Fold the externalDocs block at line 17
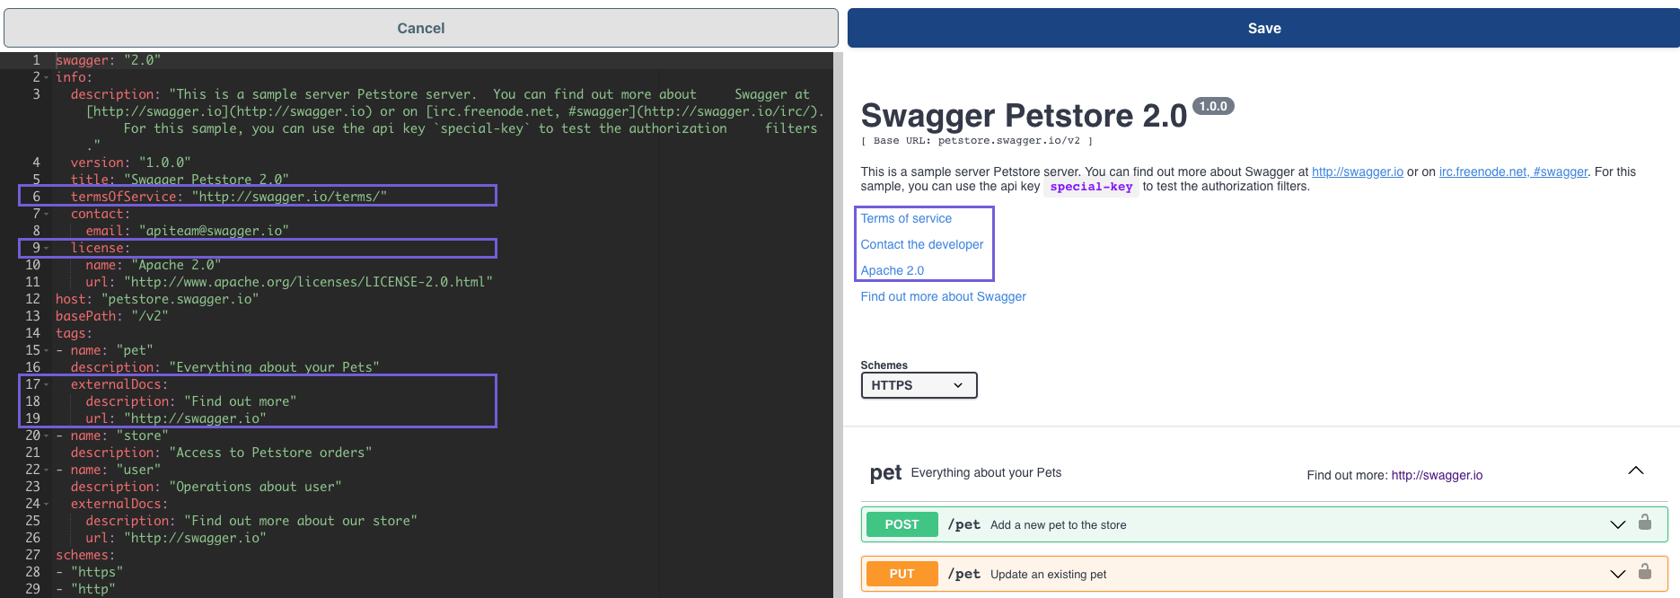1680x598 pixels. [x=46, y=384]
